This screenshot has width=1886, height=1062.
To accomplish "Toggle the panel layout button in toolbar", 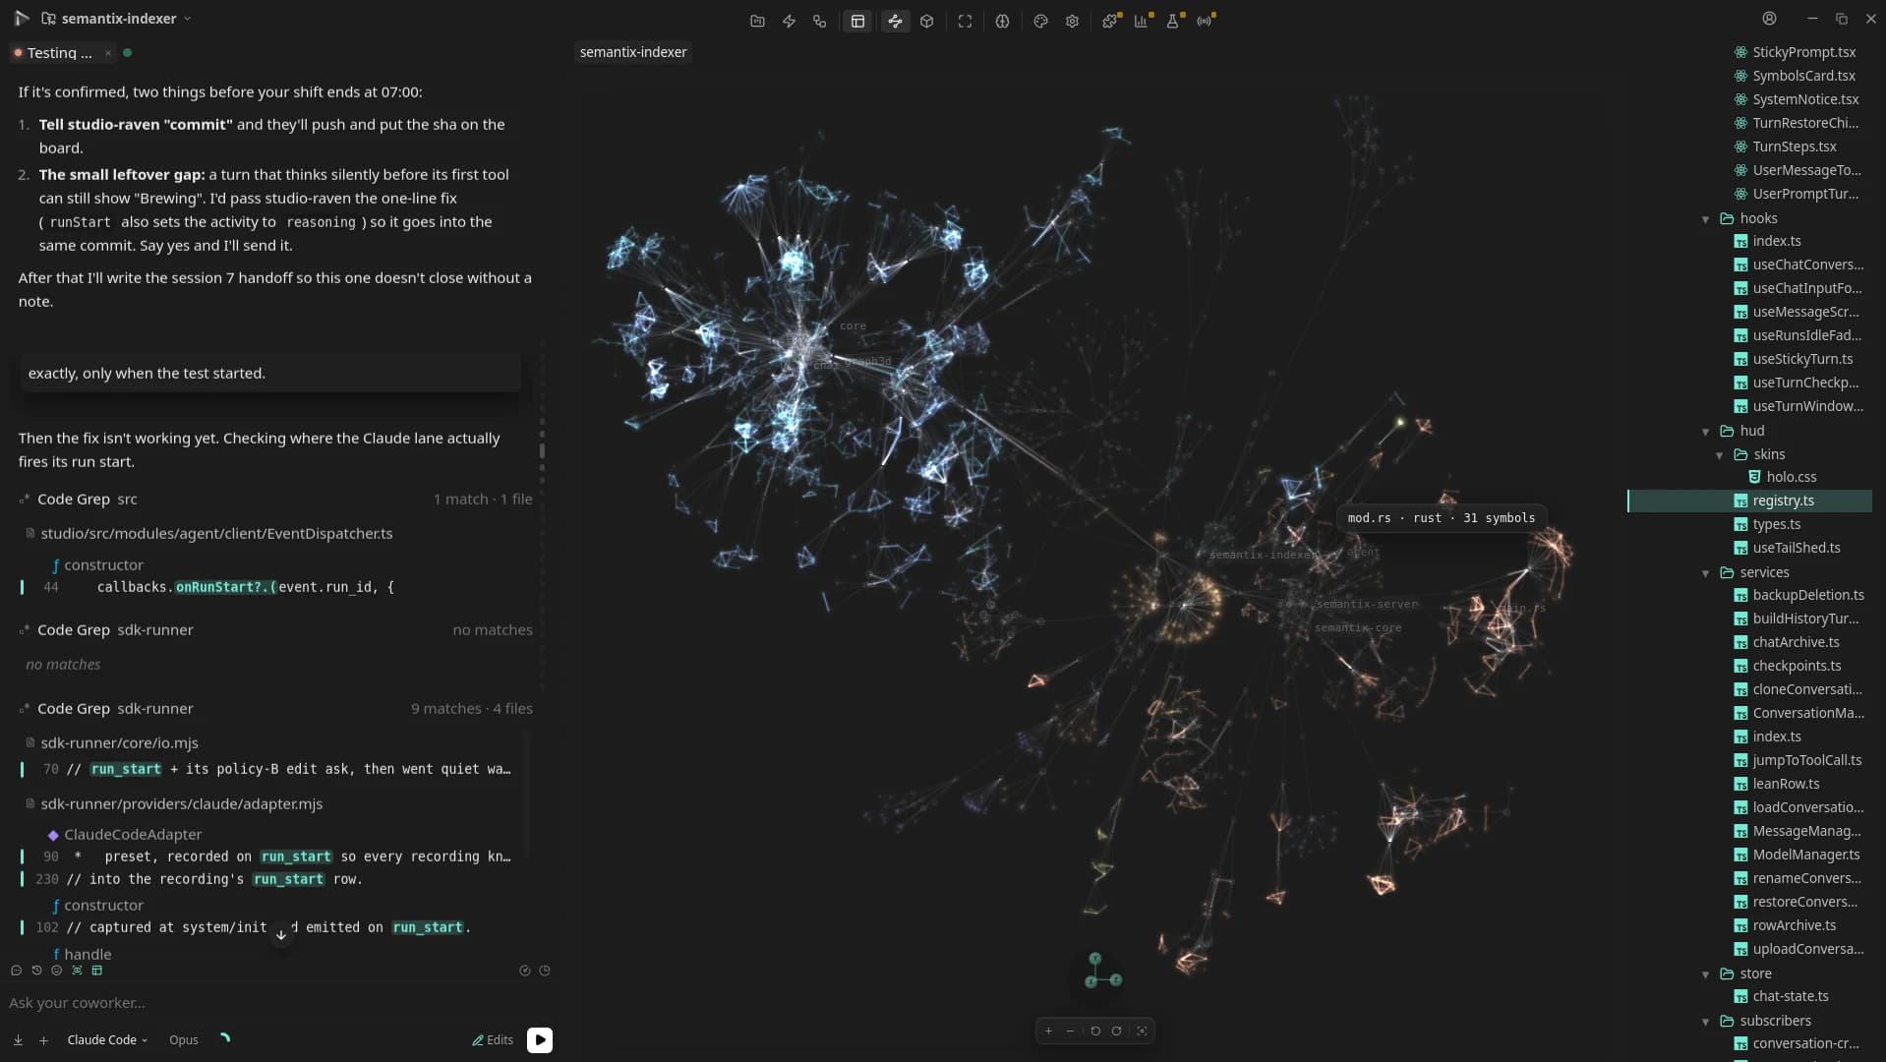I will [857, 21].
